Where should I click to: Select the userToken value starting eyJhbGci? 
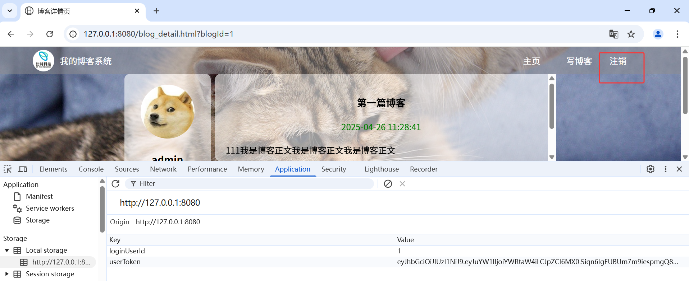542,262
